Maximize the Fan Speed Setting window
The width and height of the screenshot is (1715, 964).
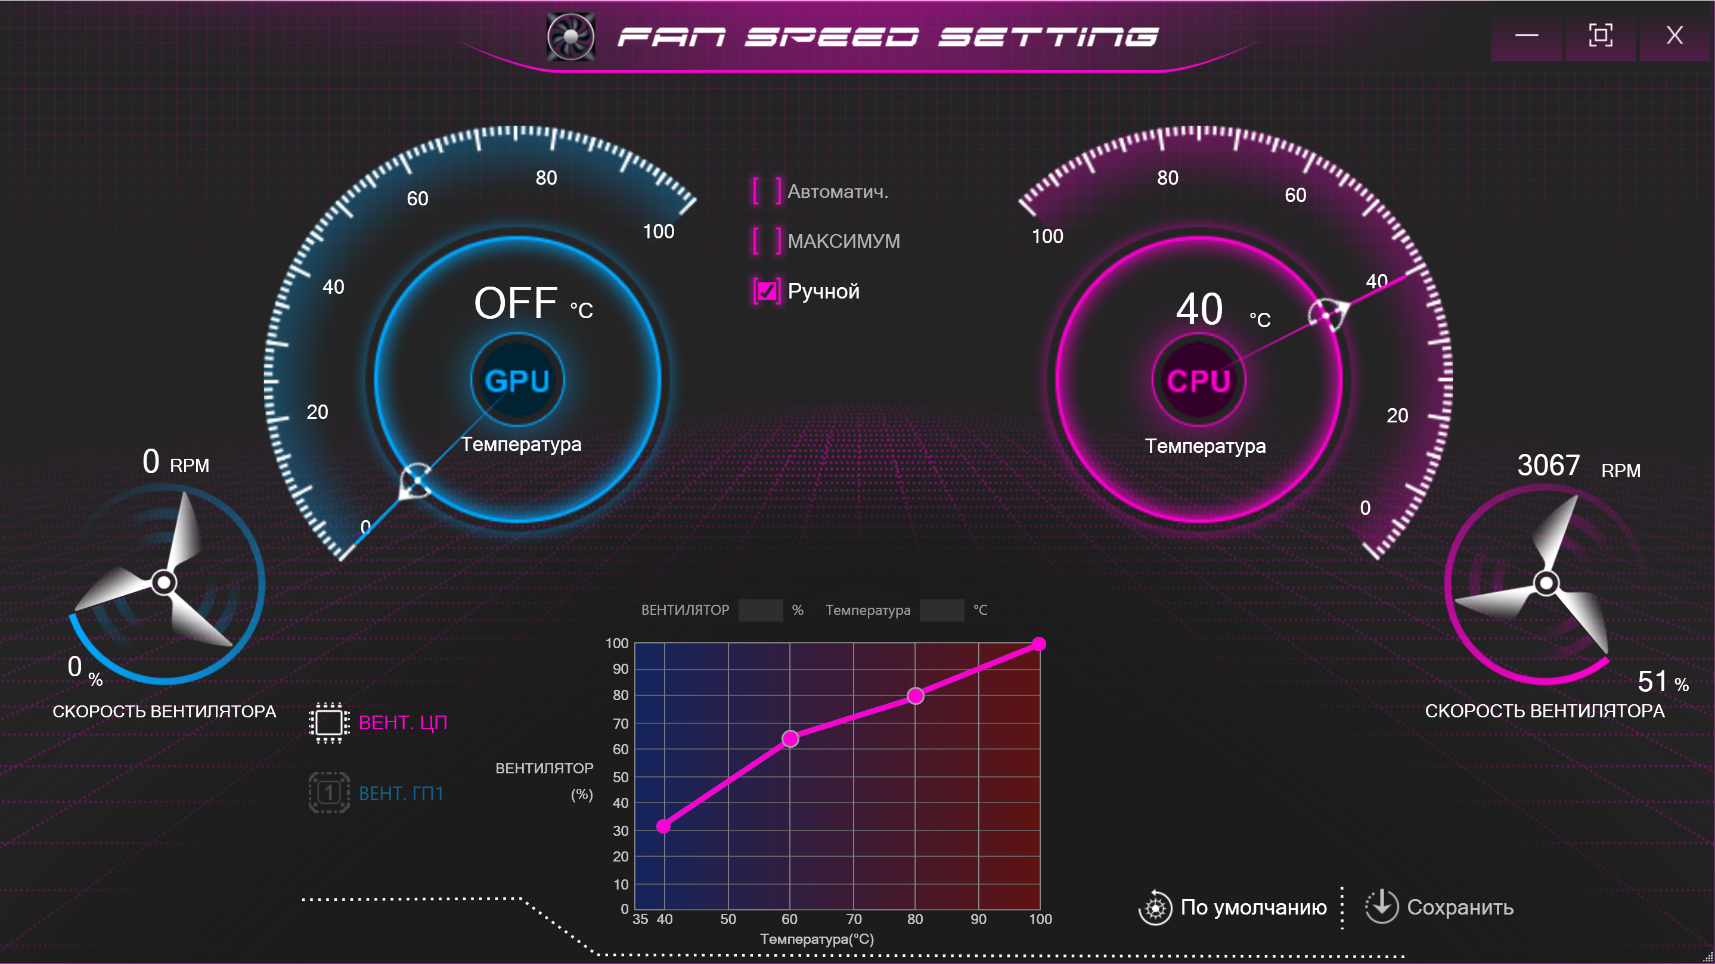click(1600, 35)
